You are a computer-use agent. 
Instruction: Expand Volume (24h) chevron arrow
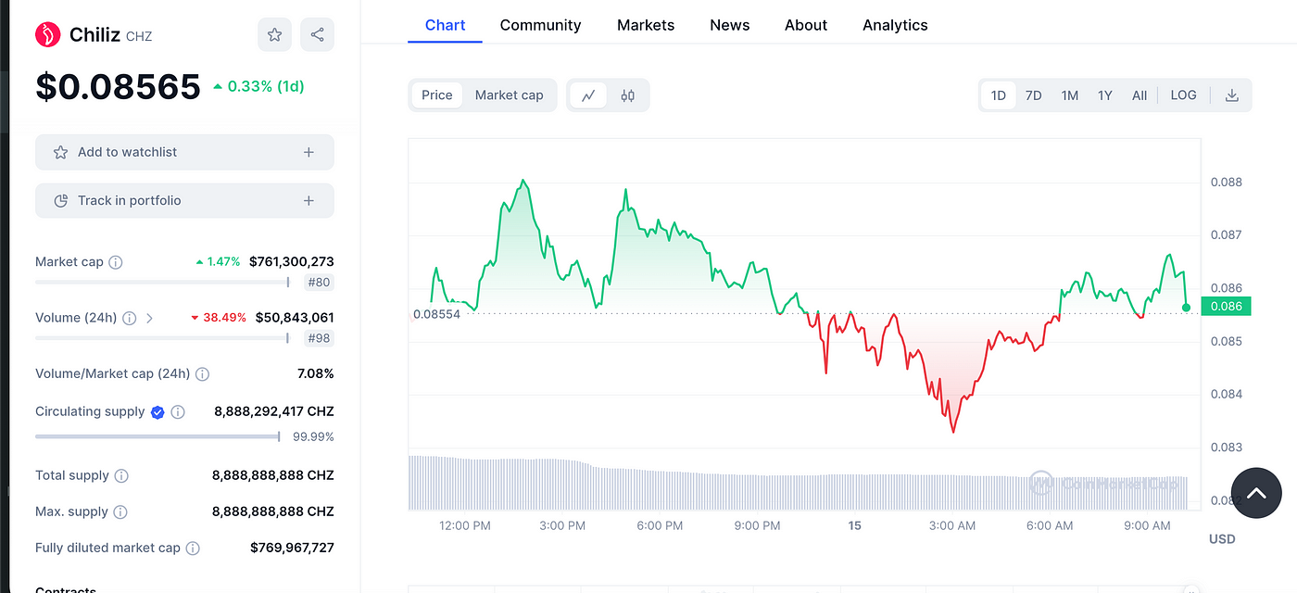pyautogui.click(x=150, y=318)
